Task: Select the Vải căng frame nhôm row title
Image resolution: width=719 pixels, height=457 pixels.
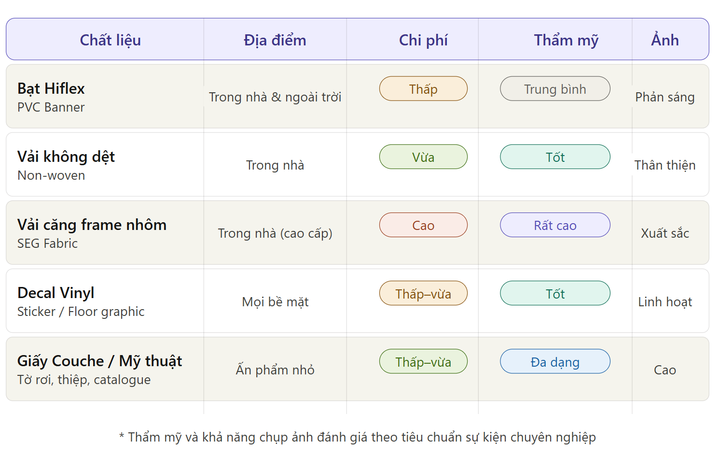Action: [92, 225]
